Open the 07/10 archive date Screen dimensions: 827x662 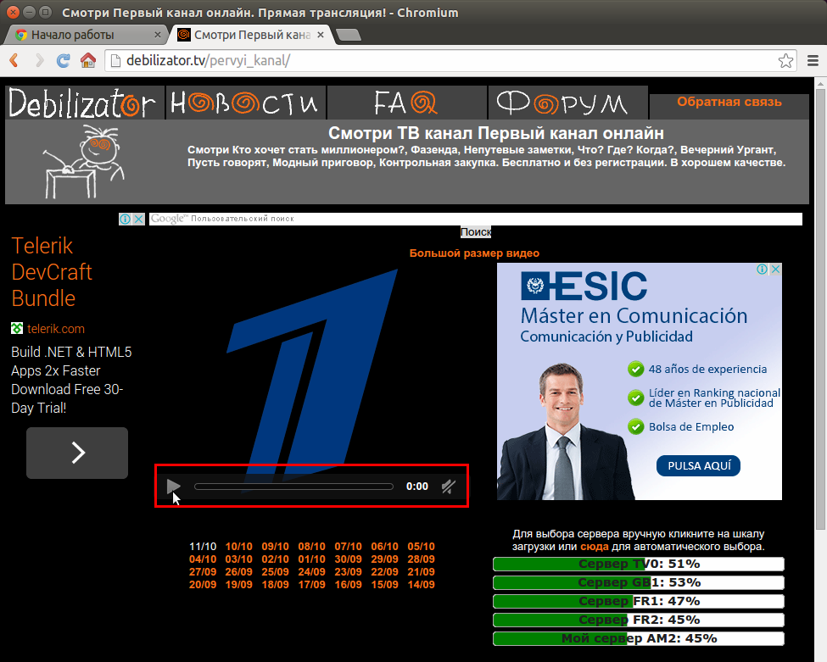348,547
